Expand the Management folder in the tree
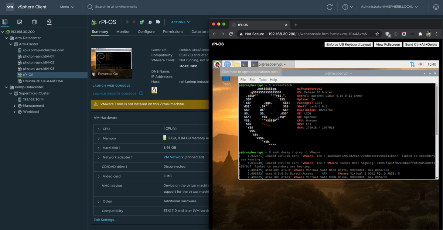Viewport: 443px width, 230px height. pyautogui.click(x=15, y=106)
